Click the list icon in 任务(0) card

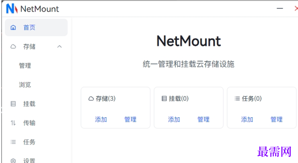click(237, 99)
